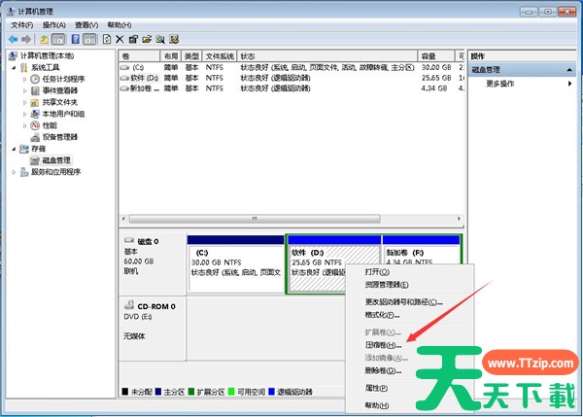This screenshot has height=417, width=583.
Task: Select 设备管理器 in the left tree
Action: click(60, 137)
